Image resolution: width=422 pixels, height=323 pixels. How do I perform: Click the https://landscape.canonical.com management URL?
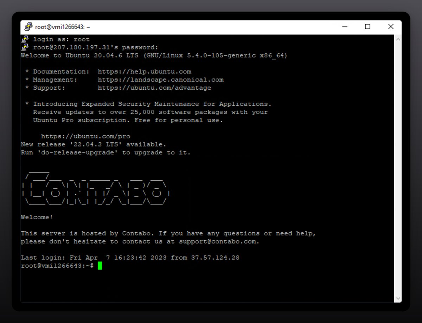click(x=160, y=80)
